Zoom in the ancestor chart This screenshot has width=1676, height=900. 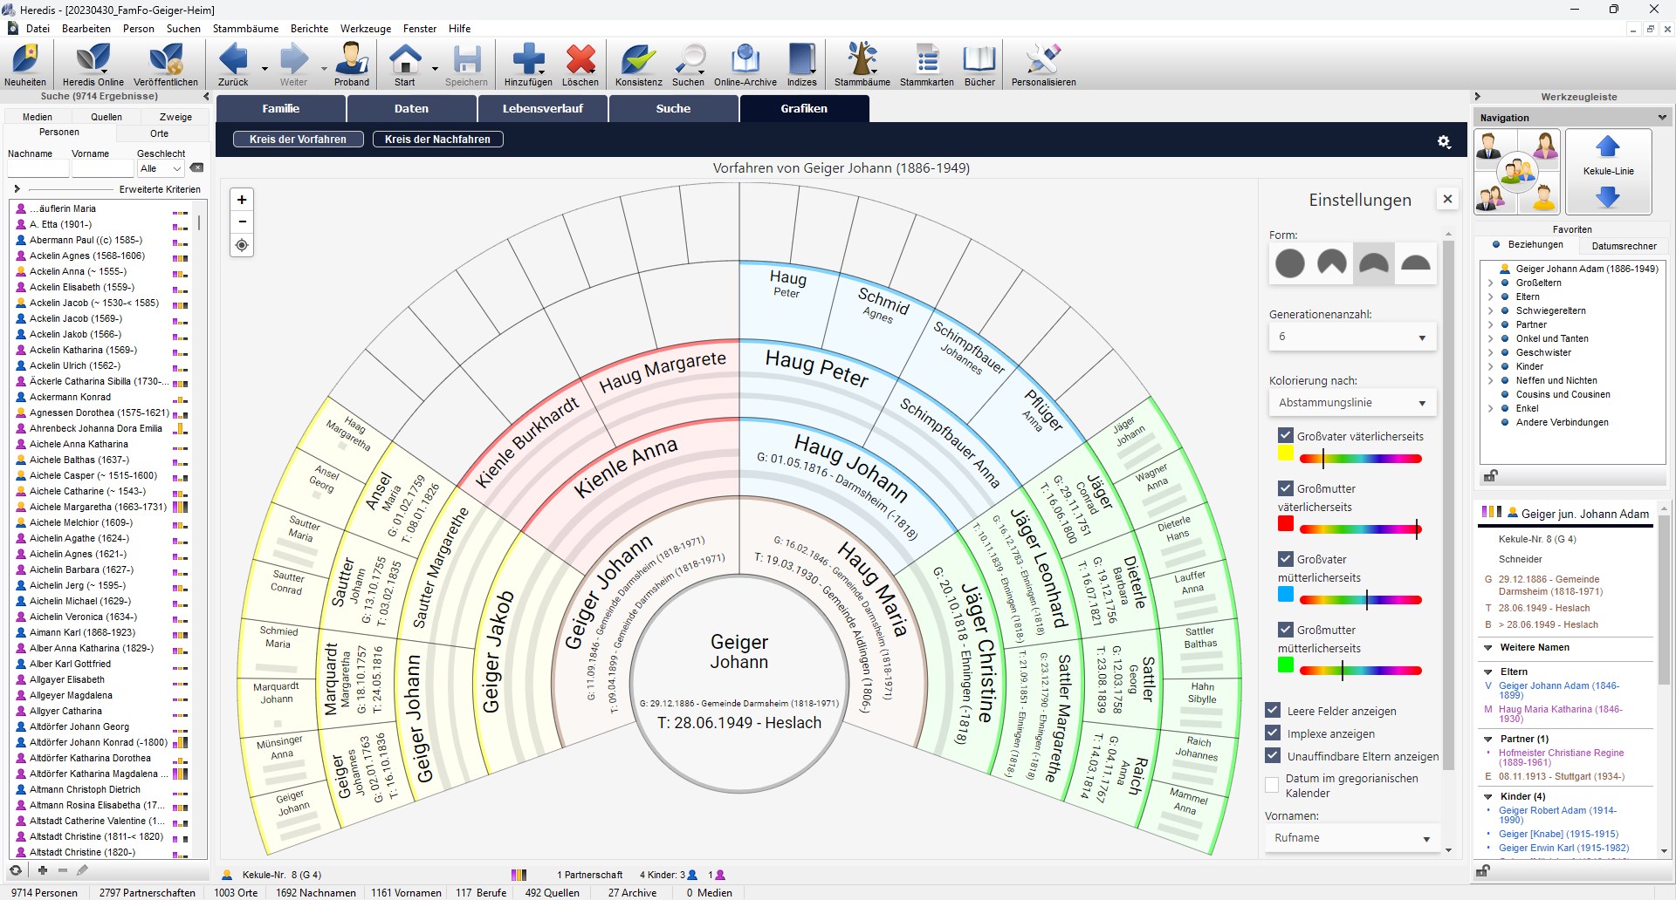point(242,200)
